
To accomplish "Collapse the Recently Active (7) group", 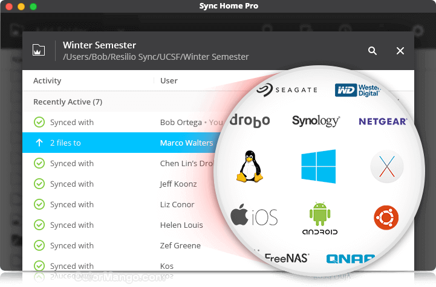I will click(67, 102).
